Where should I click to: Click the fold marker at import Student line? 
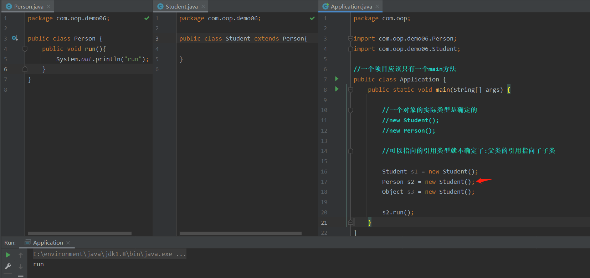tap(350, 49)
